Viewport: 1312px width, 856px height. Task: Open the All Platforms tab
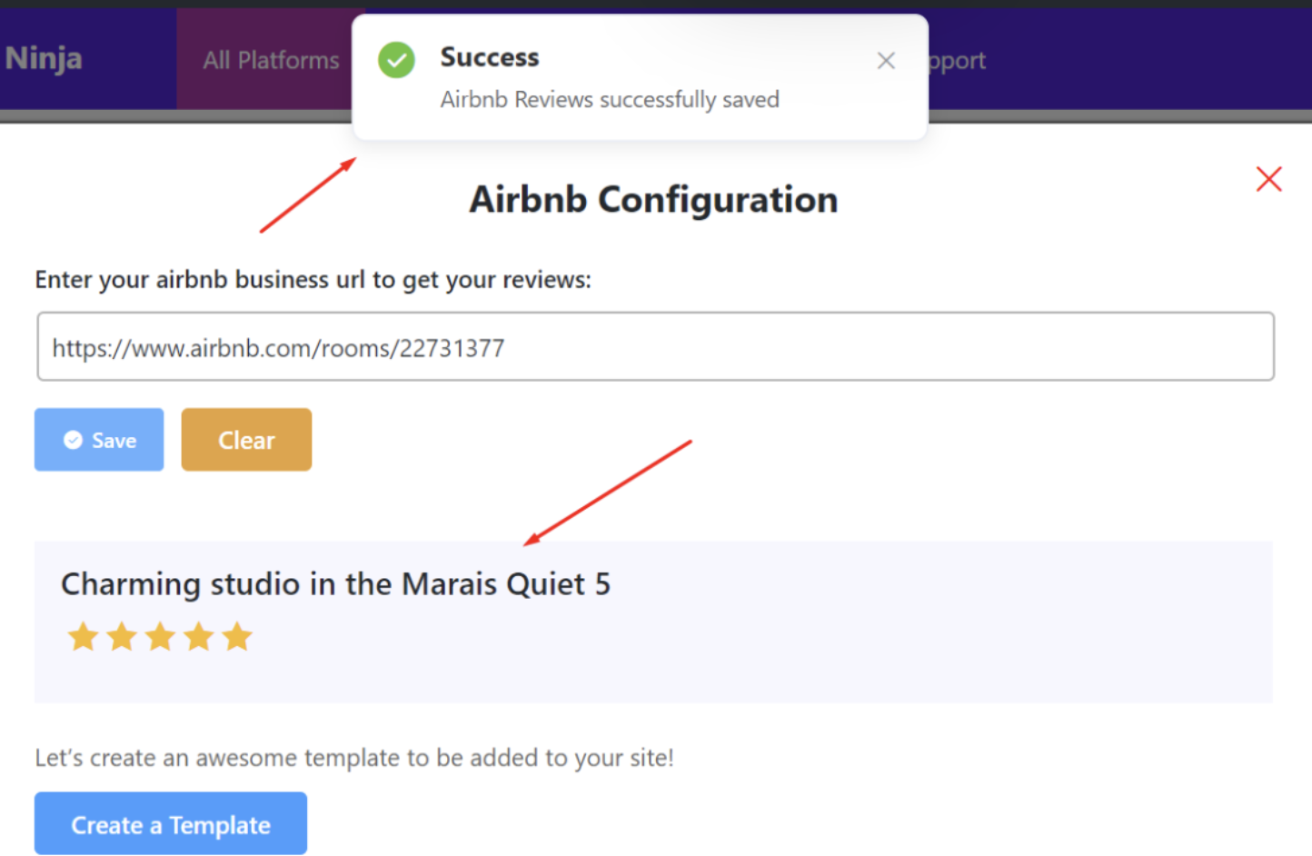271,61
